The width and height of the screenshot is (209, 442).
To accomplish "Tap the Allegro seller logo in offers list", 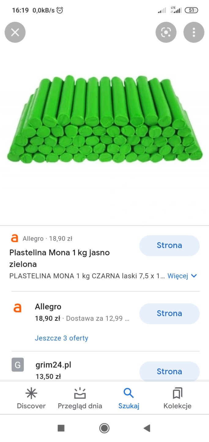I will 18,308.
